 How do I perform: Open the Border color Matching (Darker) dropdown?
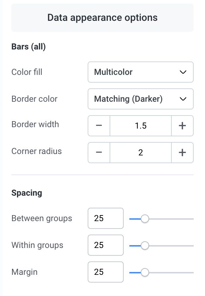141,99
